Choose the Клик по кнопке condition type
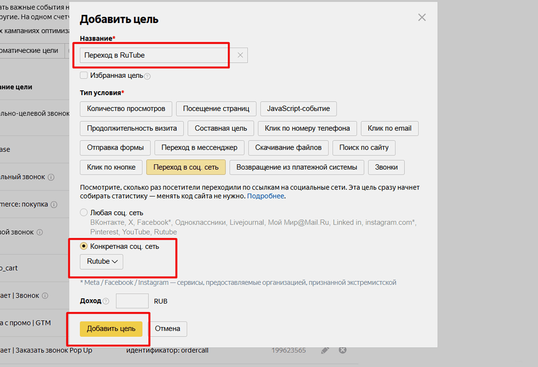 point(111,167)
